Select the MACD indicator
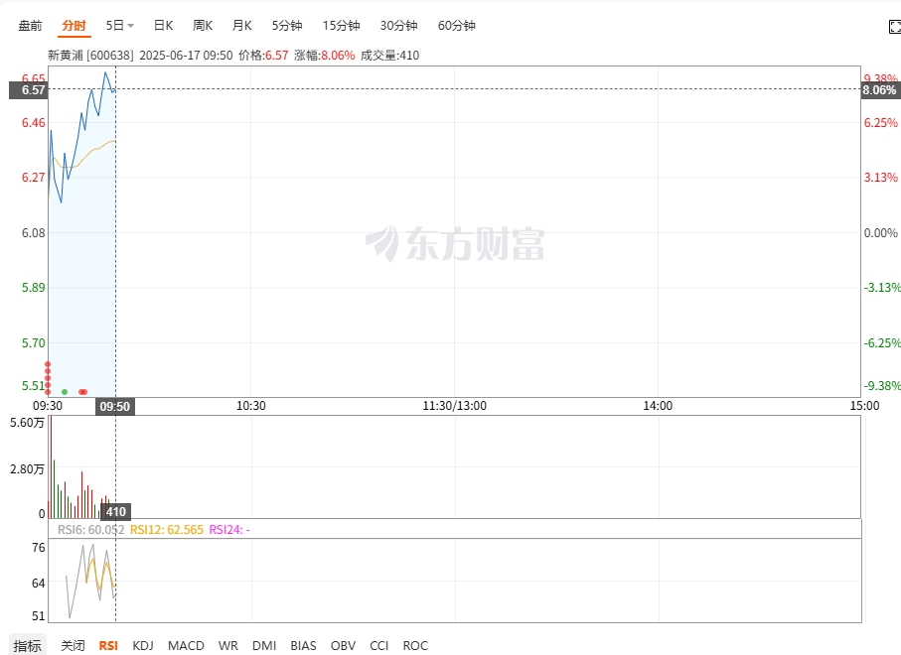The height and width of the screenshot is (655, 901). coord(186,646)
